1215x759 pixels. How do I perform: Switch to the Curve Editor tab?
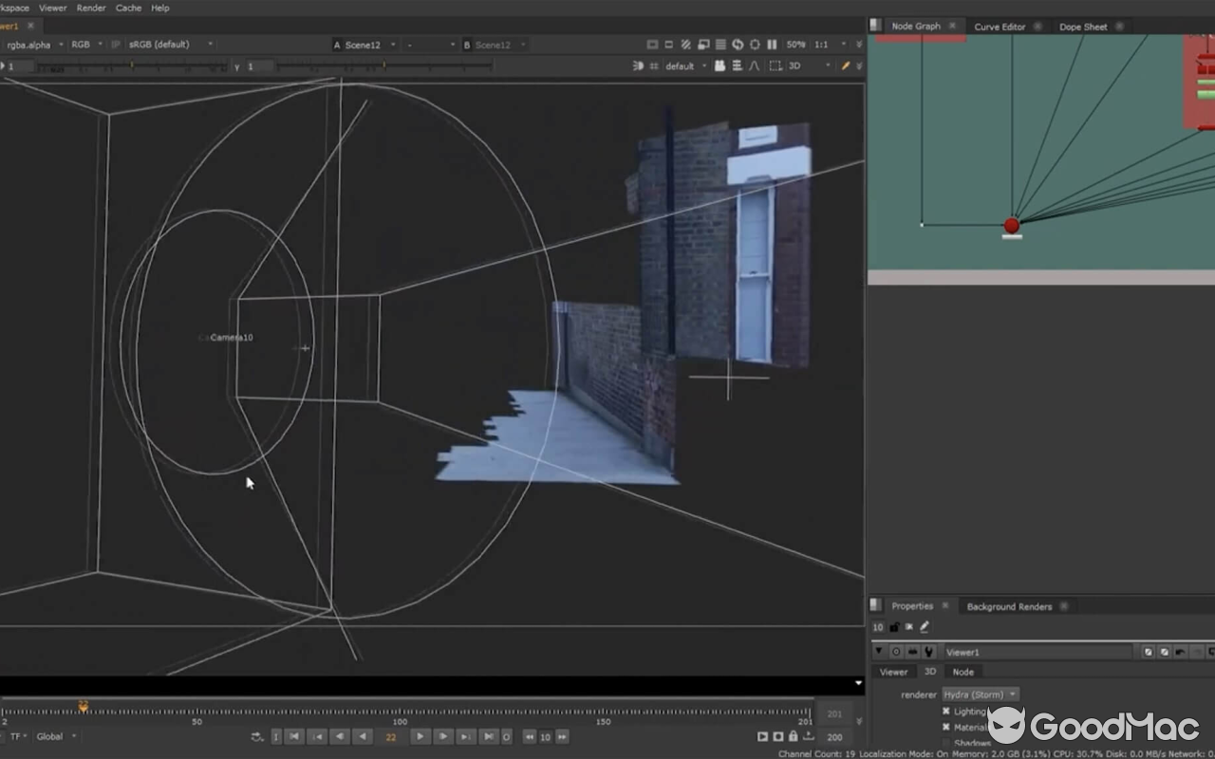pos(1001,26)
